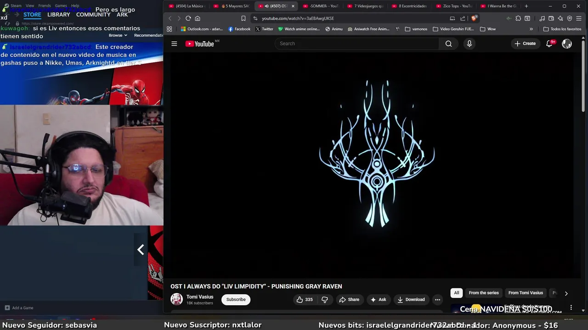Open the Twitter bookmark
Screen dimensions: 588x330
click(x=264, y=29)
